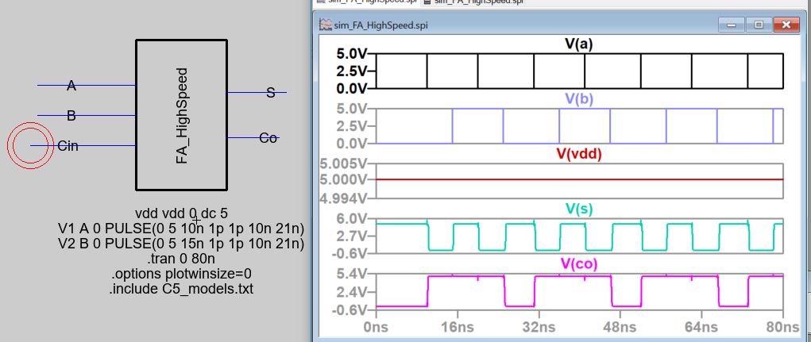811x342 pixels.
Task: Pick the red V(vdd) trace label
Action: point(579,154)
